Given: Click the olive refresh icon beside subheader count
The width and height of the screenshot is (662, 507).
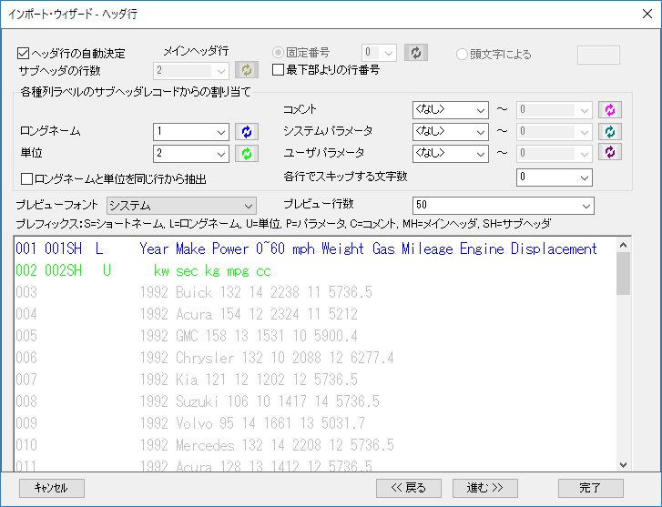Looking at the screenshot, I should pos(247,70).
